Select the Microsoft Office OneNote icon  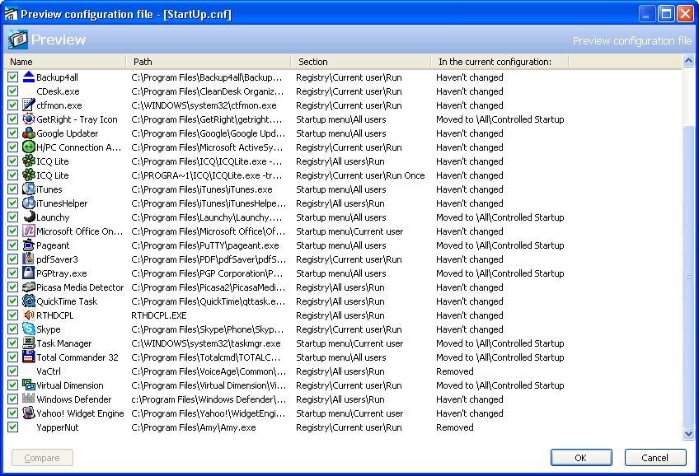click(x=29, y=231)
